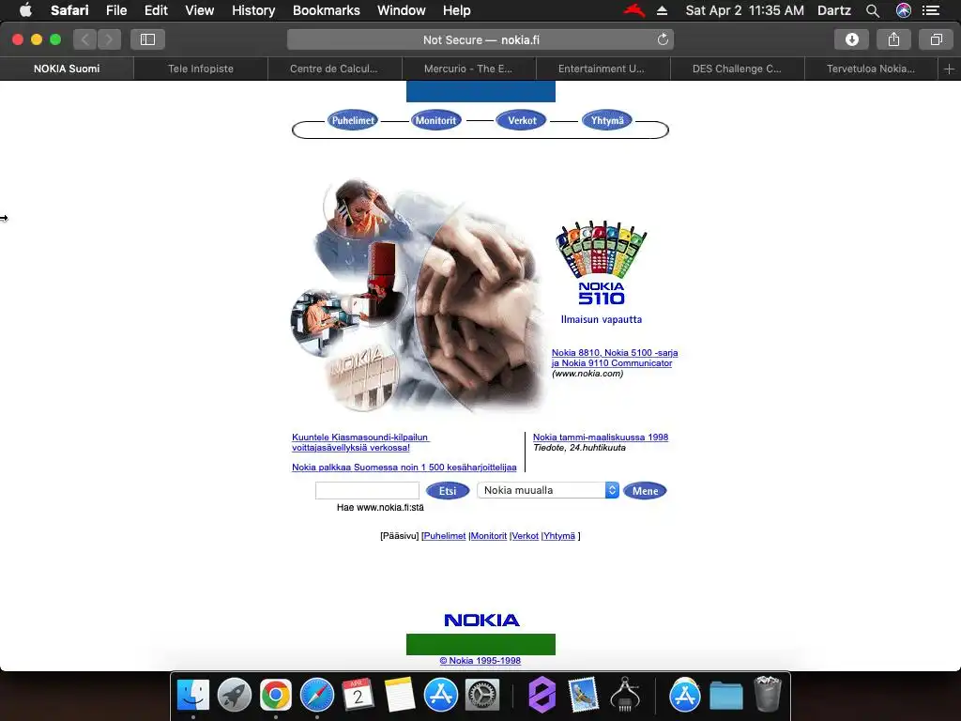Viewport: 961px width, 721px height.
Task: Click the footer Yhtymä link
Action: (559, 536)
